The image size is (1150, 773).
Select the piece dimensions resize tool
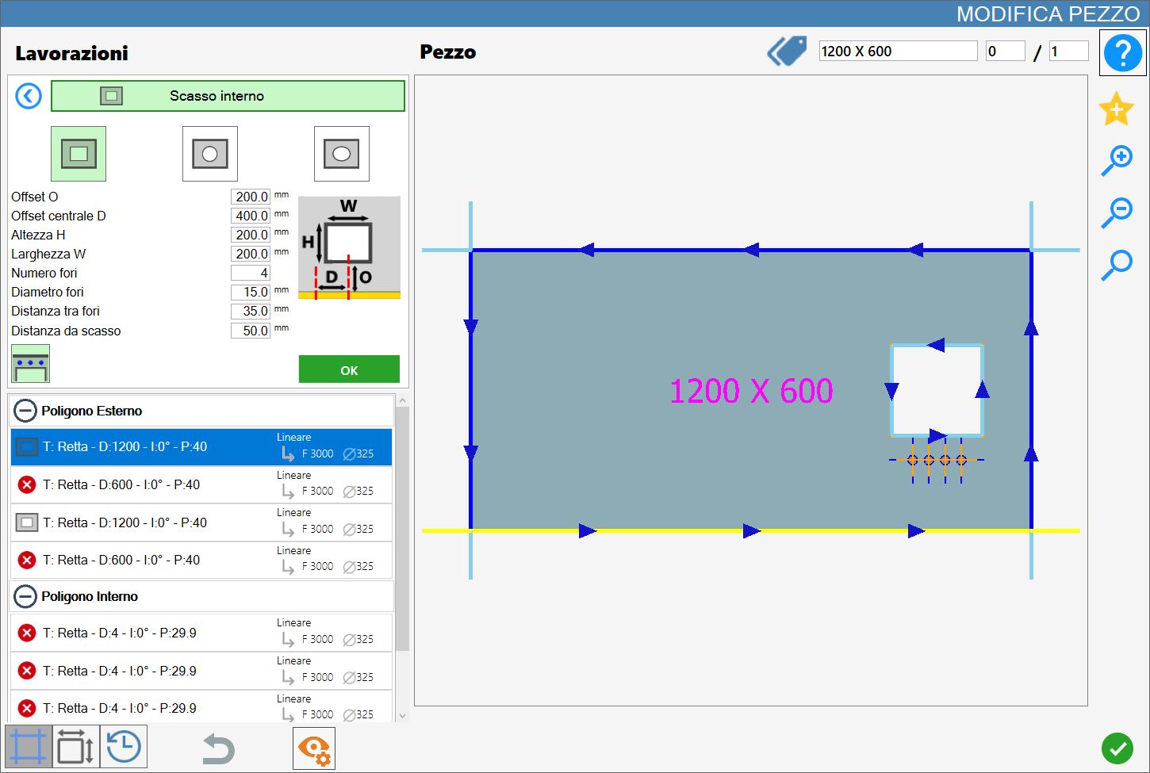76,747
